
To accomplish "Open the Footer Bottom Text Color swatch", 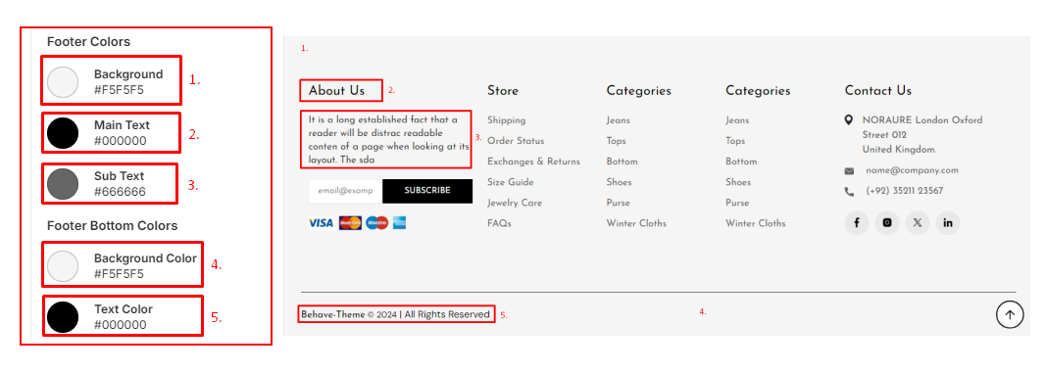I will click(x=63, y=317).
